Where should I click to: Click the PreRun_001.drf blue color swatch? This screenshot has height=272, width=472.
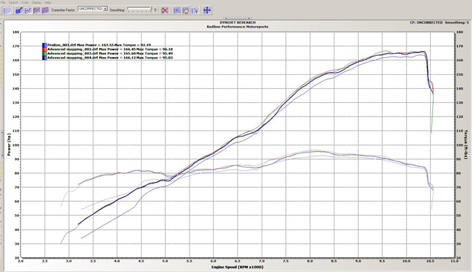(x=45, y=45)
